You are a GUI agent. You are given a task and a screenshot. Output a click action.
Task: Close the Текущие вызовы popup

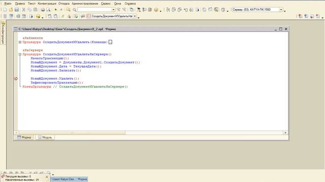47,177
